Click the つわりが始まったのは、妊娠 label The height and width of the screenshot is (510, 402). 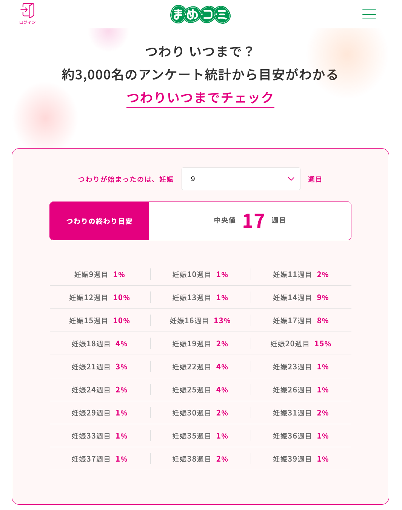coord(125,179)
